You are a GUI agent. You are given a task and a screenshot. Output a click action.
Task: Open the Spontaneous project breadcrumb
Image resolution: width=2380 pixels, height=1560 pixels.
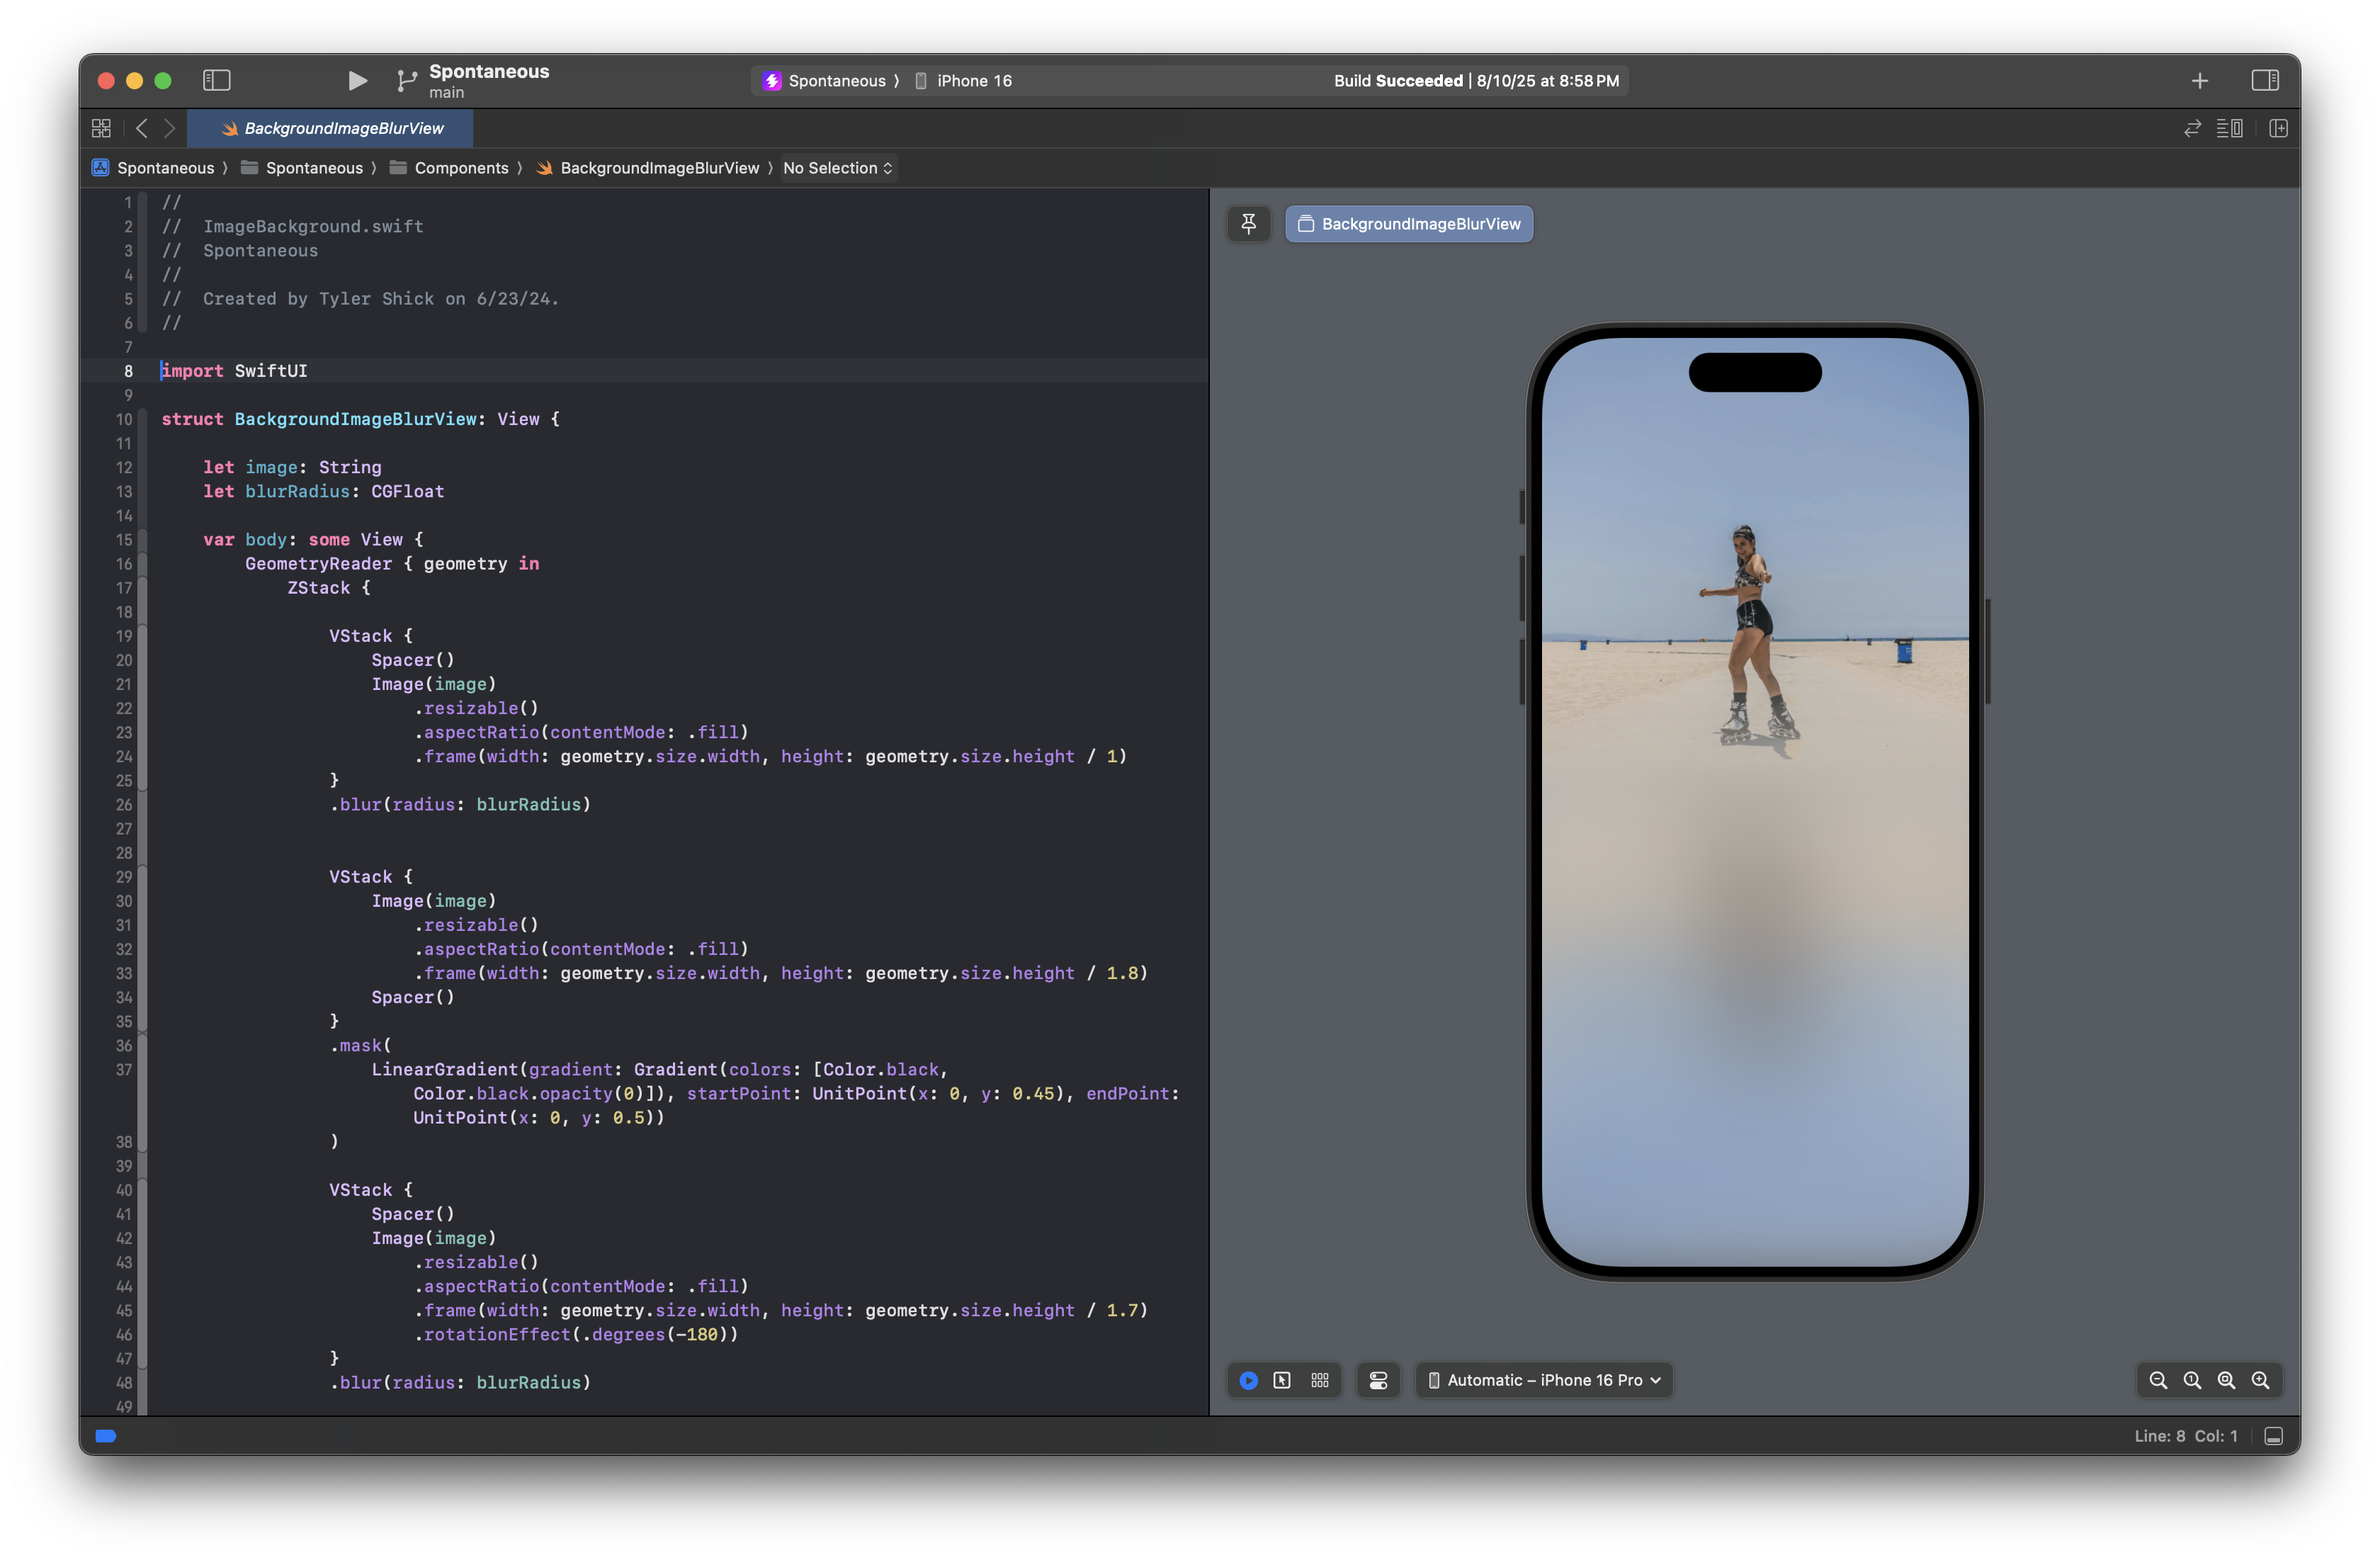pos(165,168)
